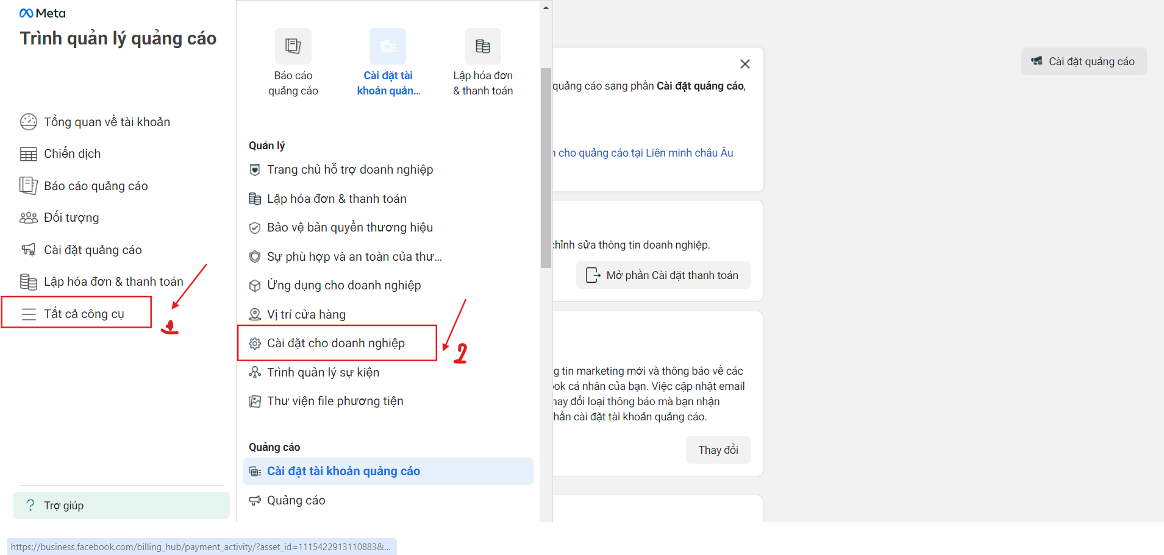Choose Cài đặt cho doanh nghiệp in menu
This screenshot has width=1164, height=555.
click(337, 343)
